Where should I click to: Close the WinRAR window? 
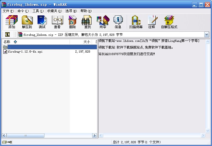(x=207, y=5)
